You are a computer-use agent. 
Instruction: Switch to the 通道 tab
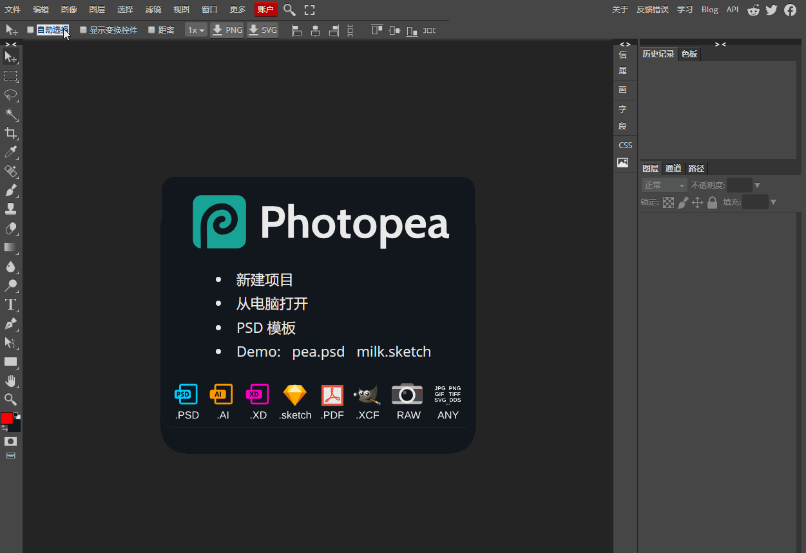(x=673, y=169)
